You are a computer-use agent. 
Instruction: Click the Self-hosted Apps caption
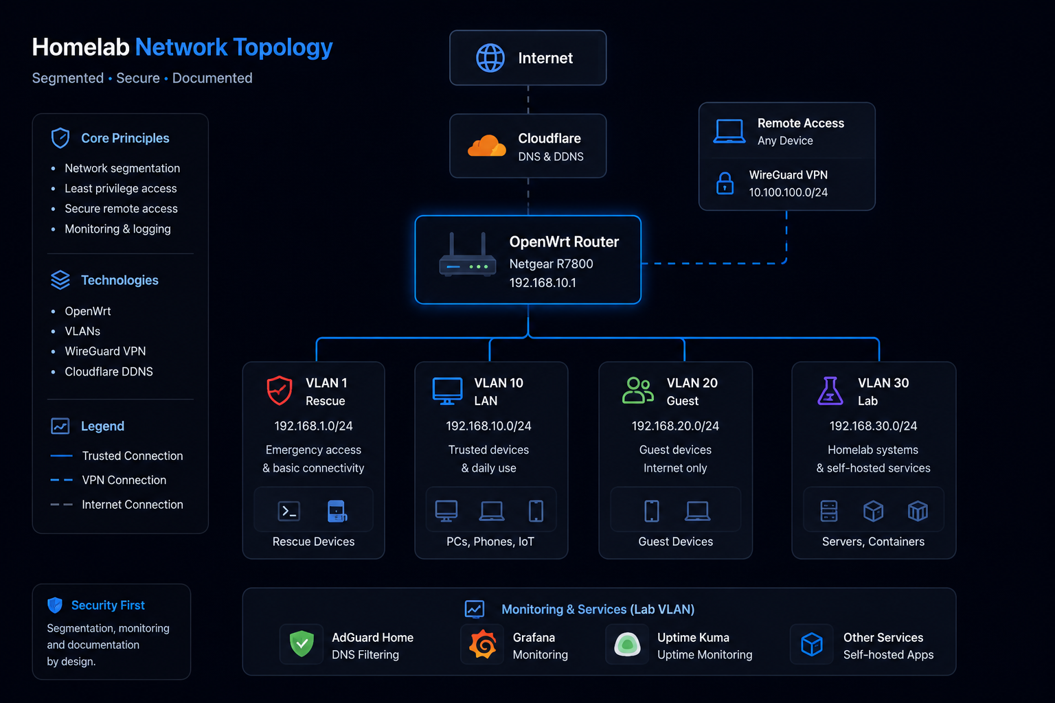point(888,655)
